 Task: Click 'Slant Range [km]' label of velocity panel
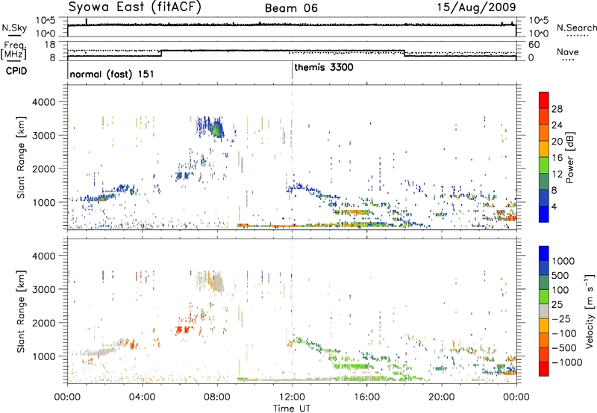click(21, 311)
